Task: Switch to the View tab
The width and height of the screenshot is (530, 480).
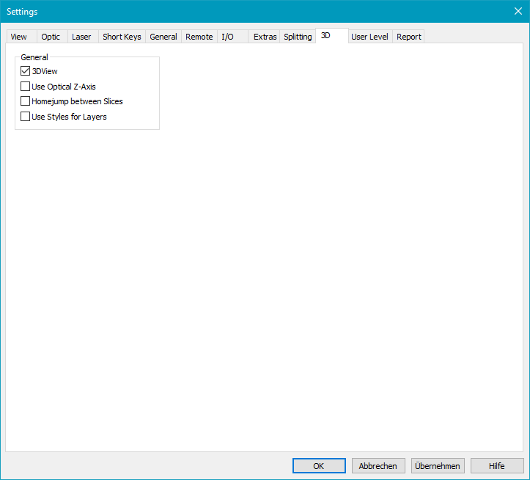Action: [x=19, y=37]
